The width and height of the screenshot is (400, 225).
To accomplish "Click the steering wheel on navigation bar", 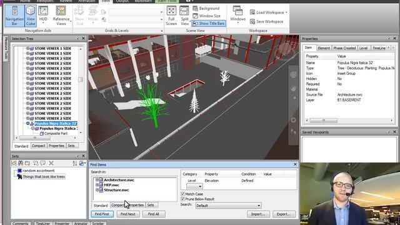I will 293,74.
